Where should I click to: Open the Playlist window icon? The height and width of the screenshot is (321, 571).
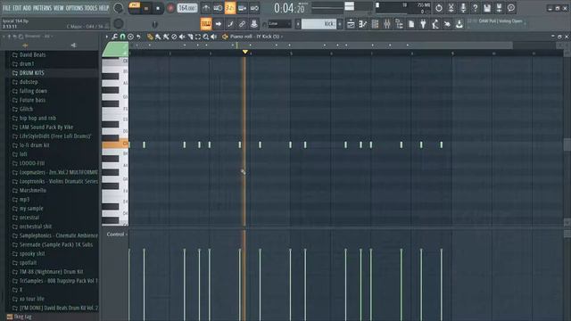point(351,24)
